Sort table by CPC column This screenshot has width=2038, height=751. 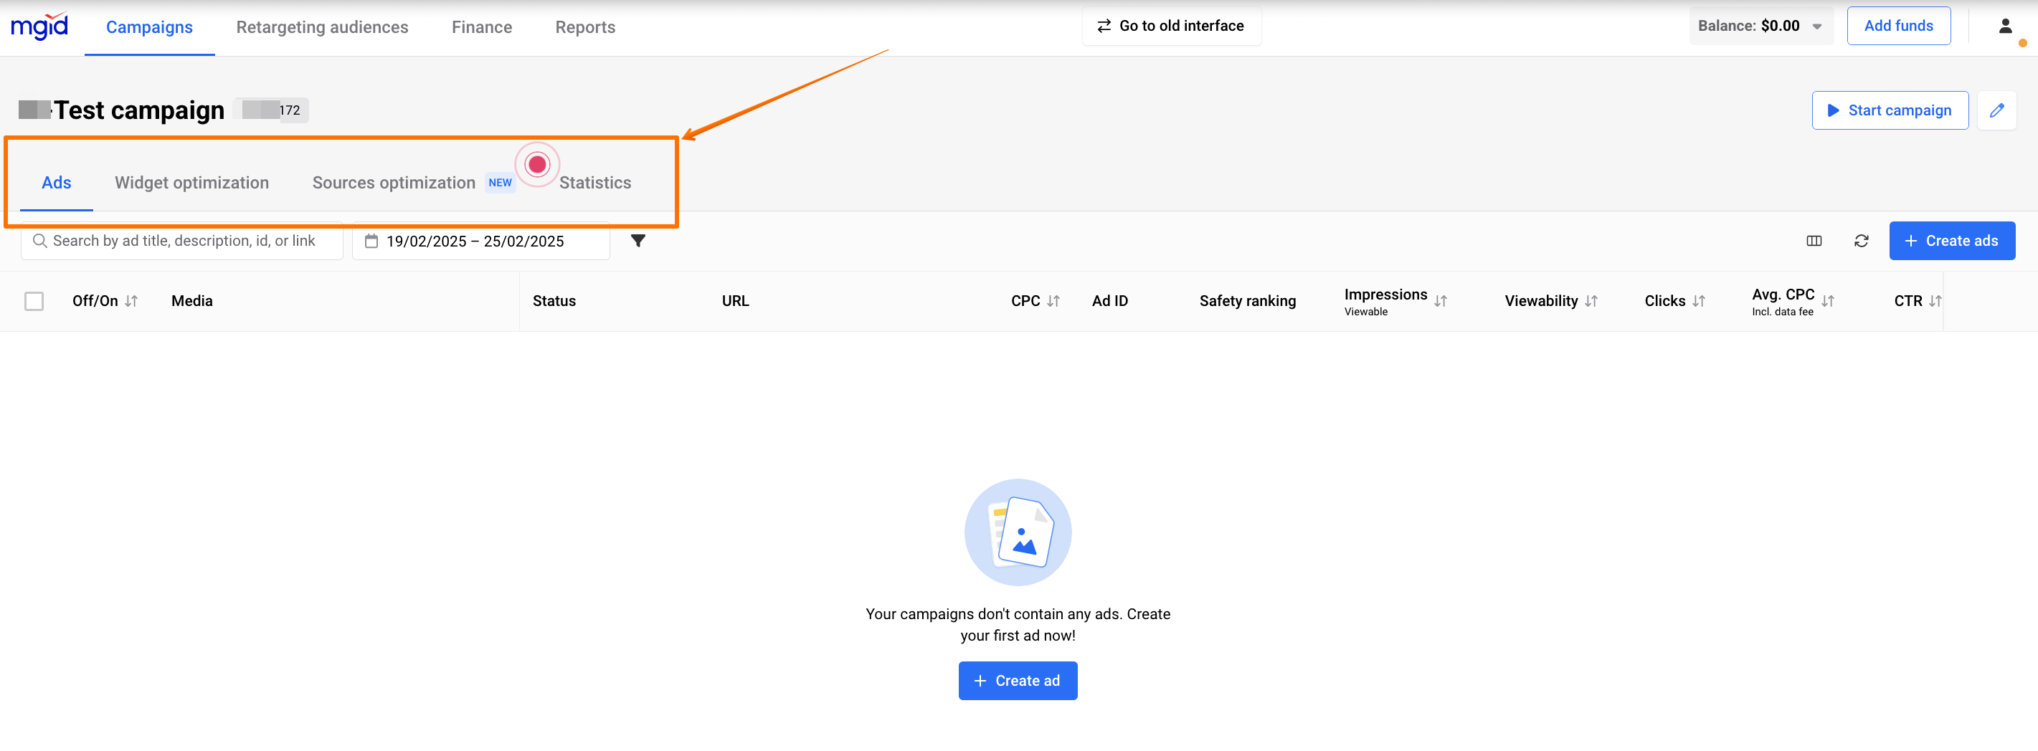tap(1053, 301)
